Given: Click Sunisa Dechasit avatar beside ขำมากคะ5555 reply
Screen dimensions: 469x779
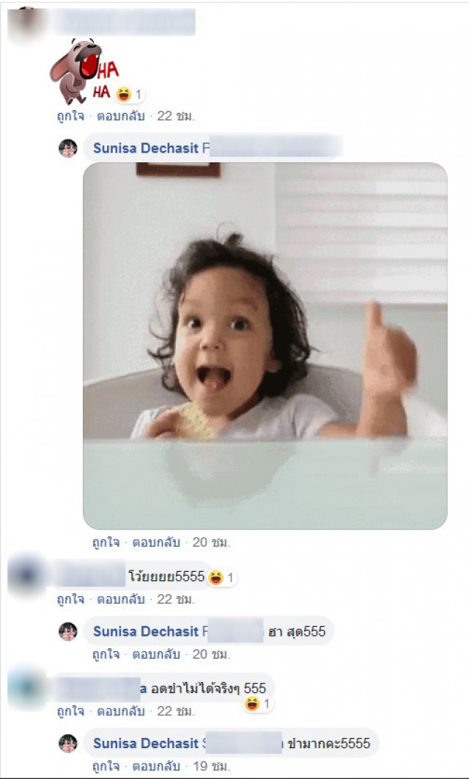Looking at the screenshot, I should click(68, 743).
